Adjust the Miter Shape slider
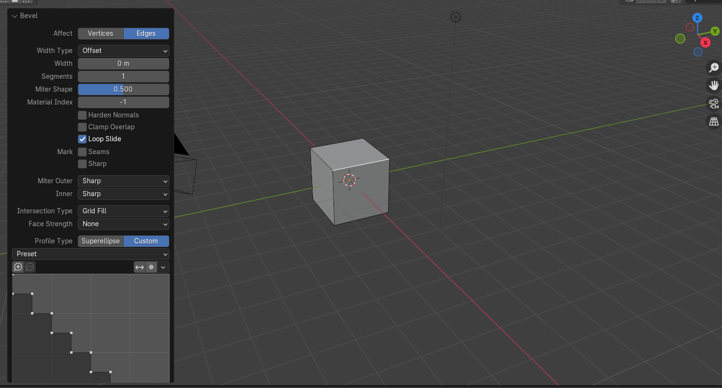This screenshot has height=388, width=722. 124,89
